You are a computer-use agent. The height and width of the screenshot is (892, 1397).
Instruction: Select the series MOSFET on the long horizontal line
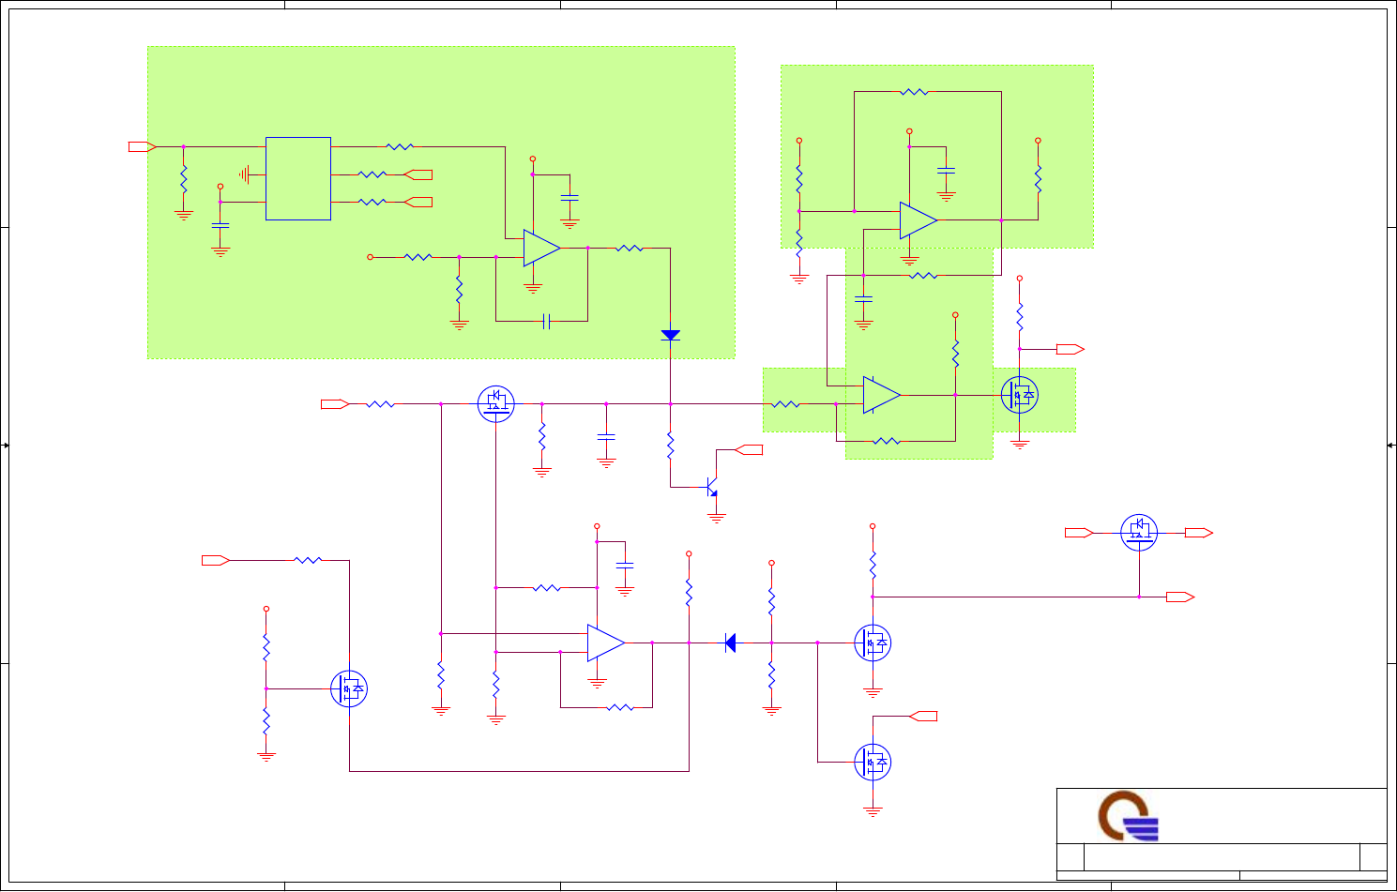tap(495, 404)
